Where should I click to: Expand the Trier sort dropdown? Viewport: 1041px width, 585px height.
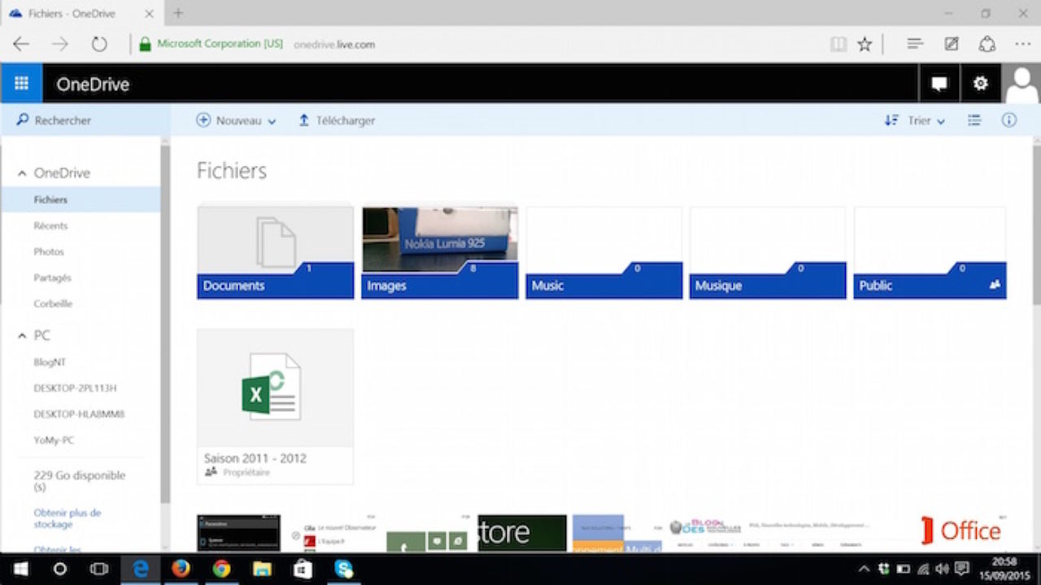click(x=915, y=120)
